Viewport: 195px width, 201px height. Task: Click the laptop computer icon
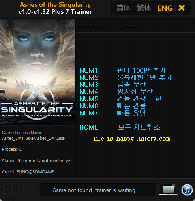168,190
